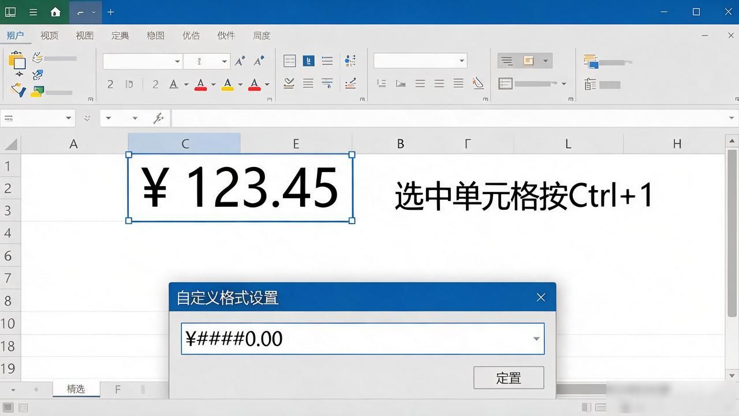Apply the yellow-underlined A highlight color
This screenshot has height=416, width=739.
227,84
